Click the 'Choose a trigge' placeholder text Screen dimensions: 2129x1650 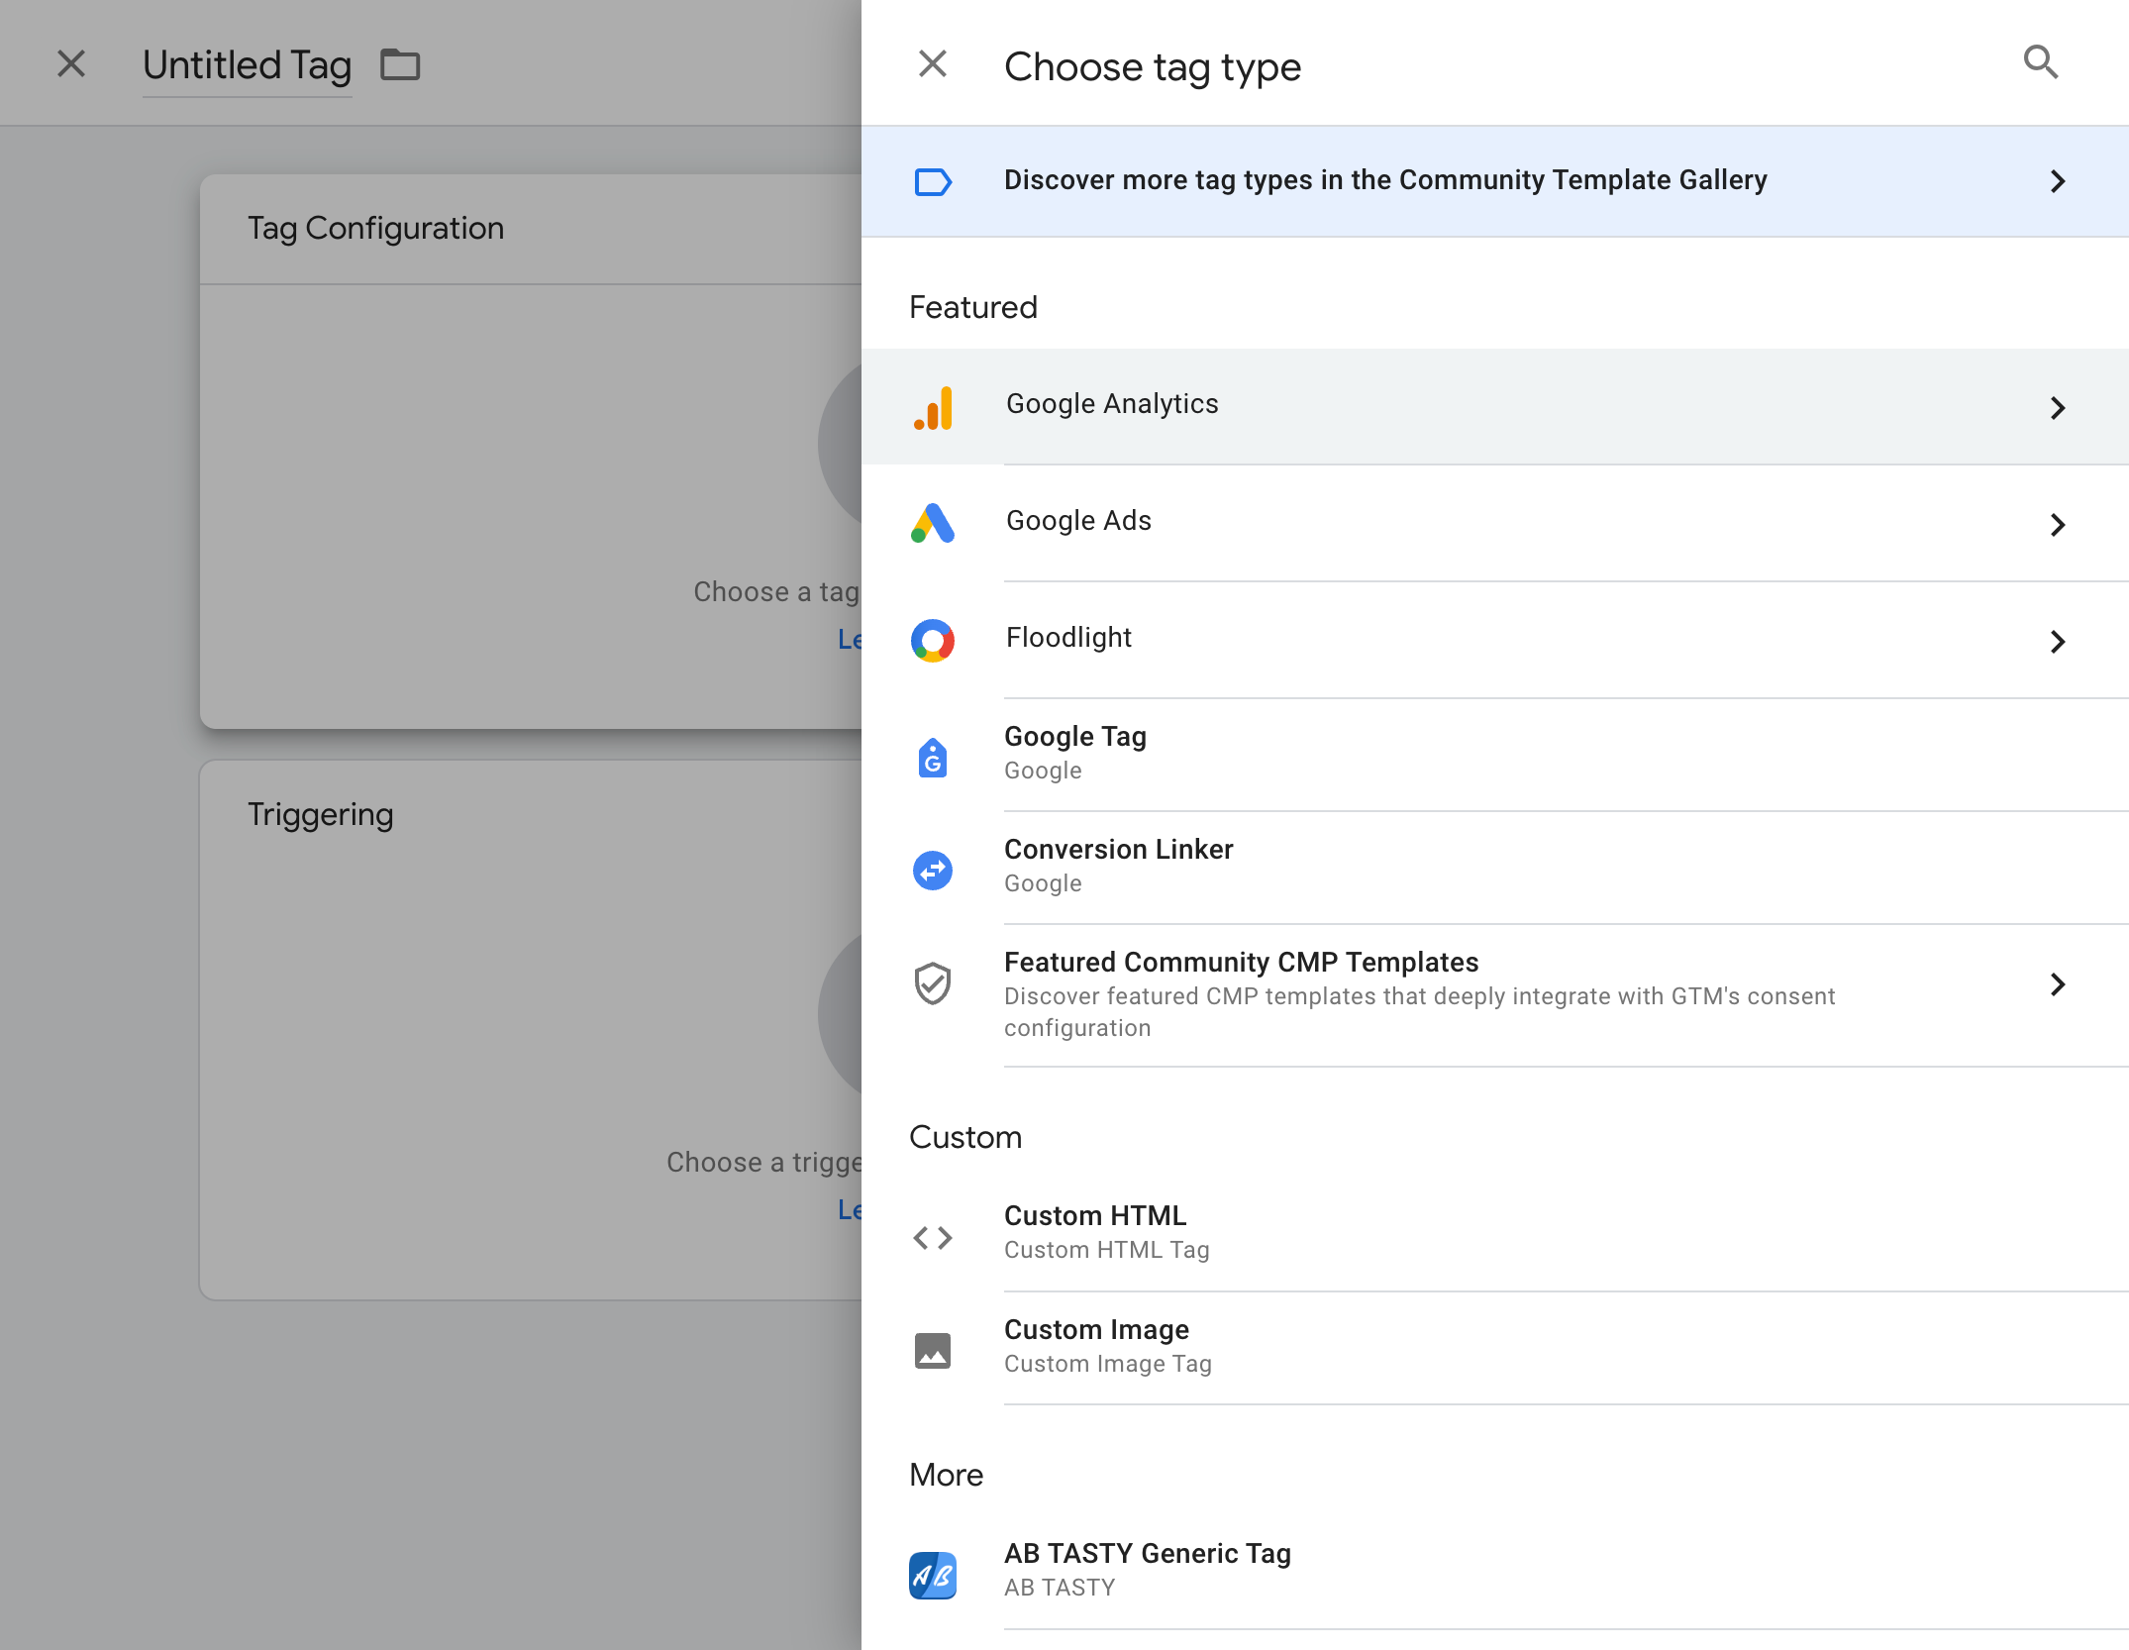coord(764,1163)
